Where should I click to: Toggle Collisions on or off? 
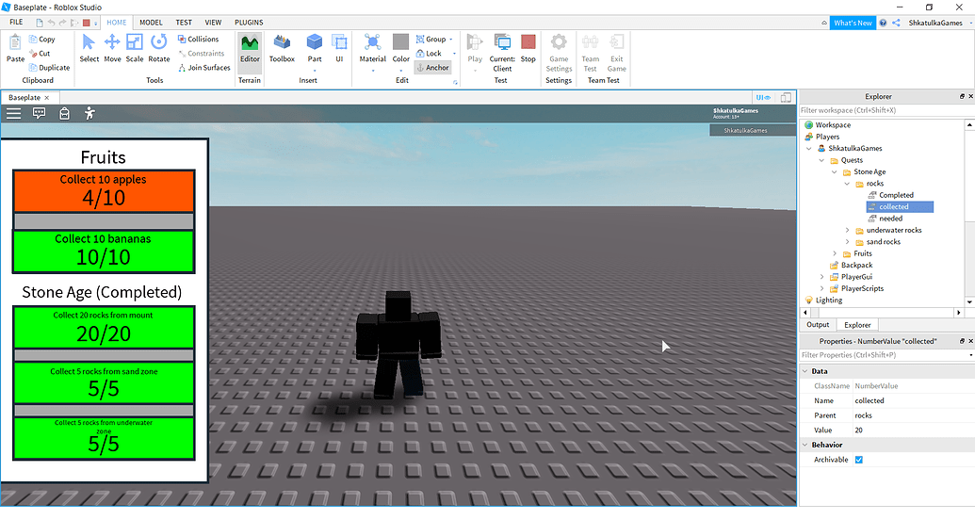(x=198, y=40)
